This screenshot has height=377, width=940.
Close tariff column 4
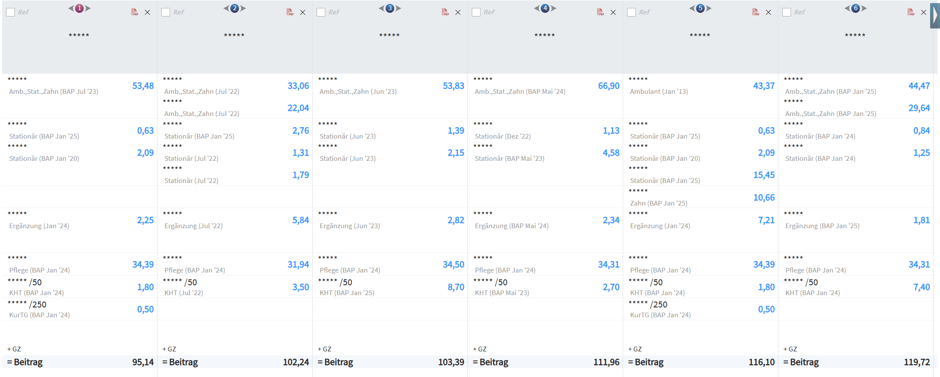[613, 12]
